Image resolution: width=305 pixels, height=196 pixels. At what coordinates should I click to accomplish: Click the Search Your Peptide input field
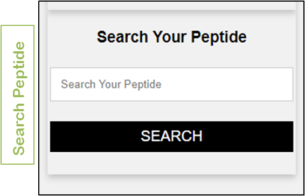pyautogui.click(x=171, y=84)
